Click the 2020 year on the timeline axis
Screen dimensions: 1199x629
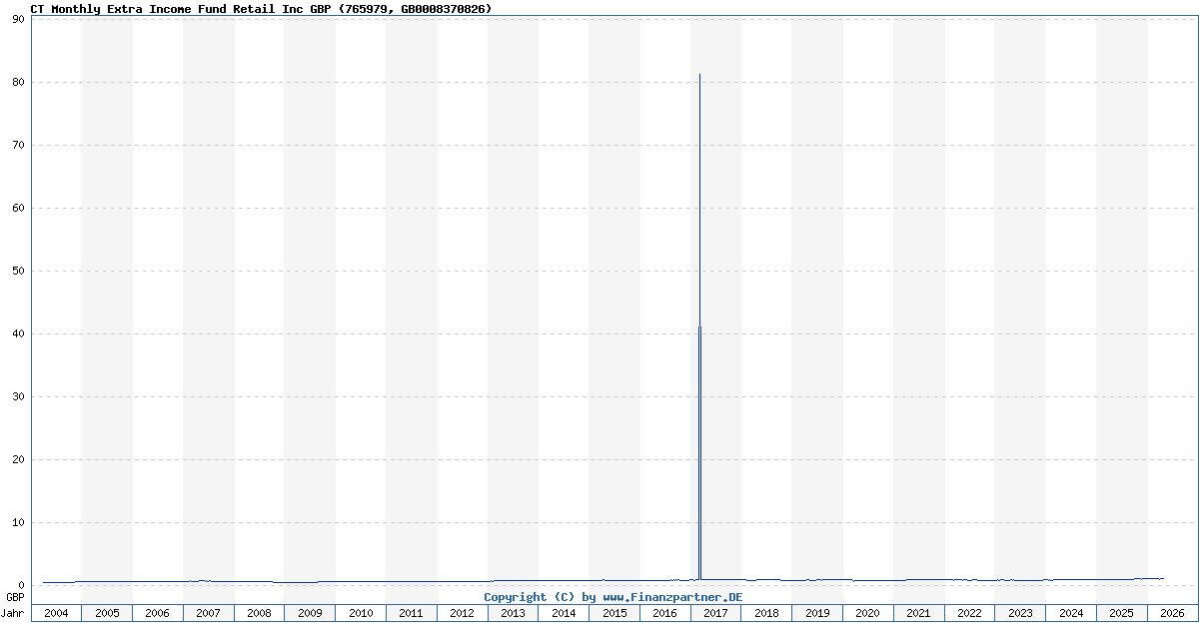coord(867,613)
